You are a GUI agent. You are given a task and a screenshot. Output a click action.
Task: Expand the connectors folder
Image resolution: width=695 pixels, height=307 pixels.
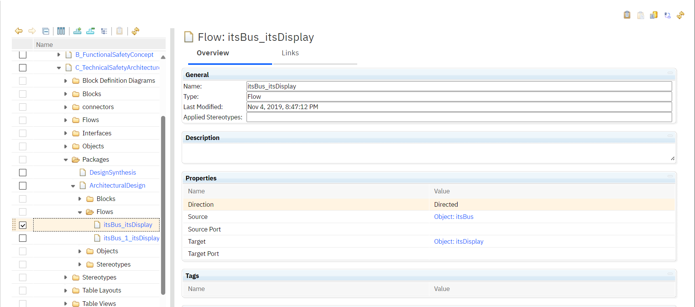[x=66, y=107]
